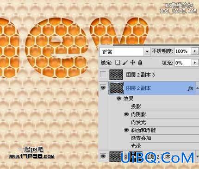Toggle visibility of all 效果 effects

[x=119, y=99]
